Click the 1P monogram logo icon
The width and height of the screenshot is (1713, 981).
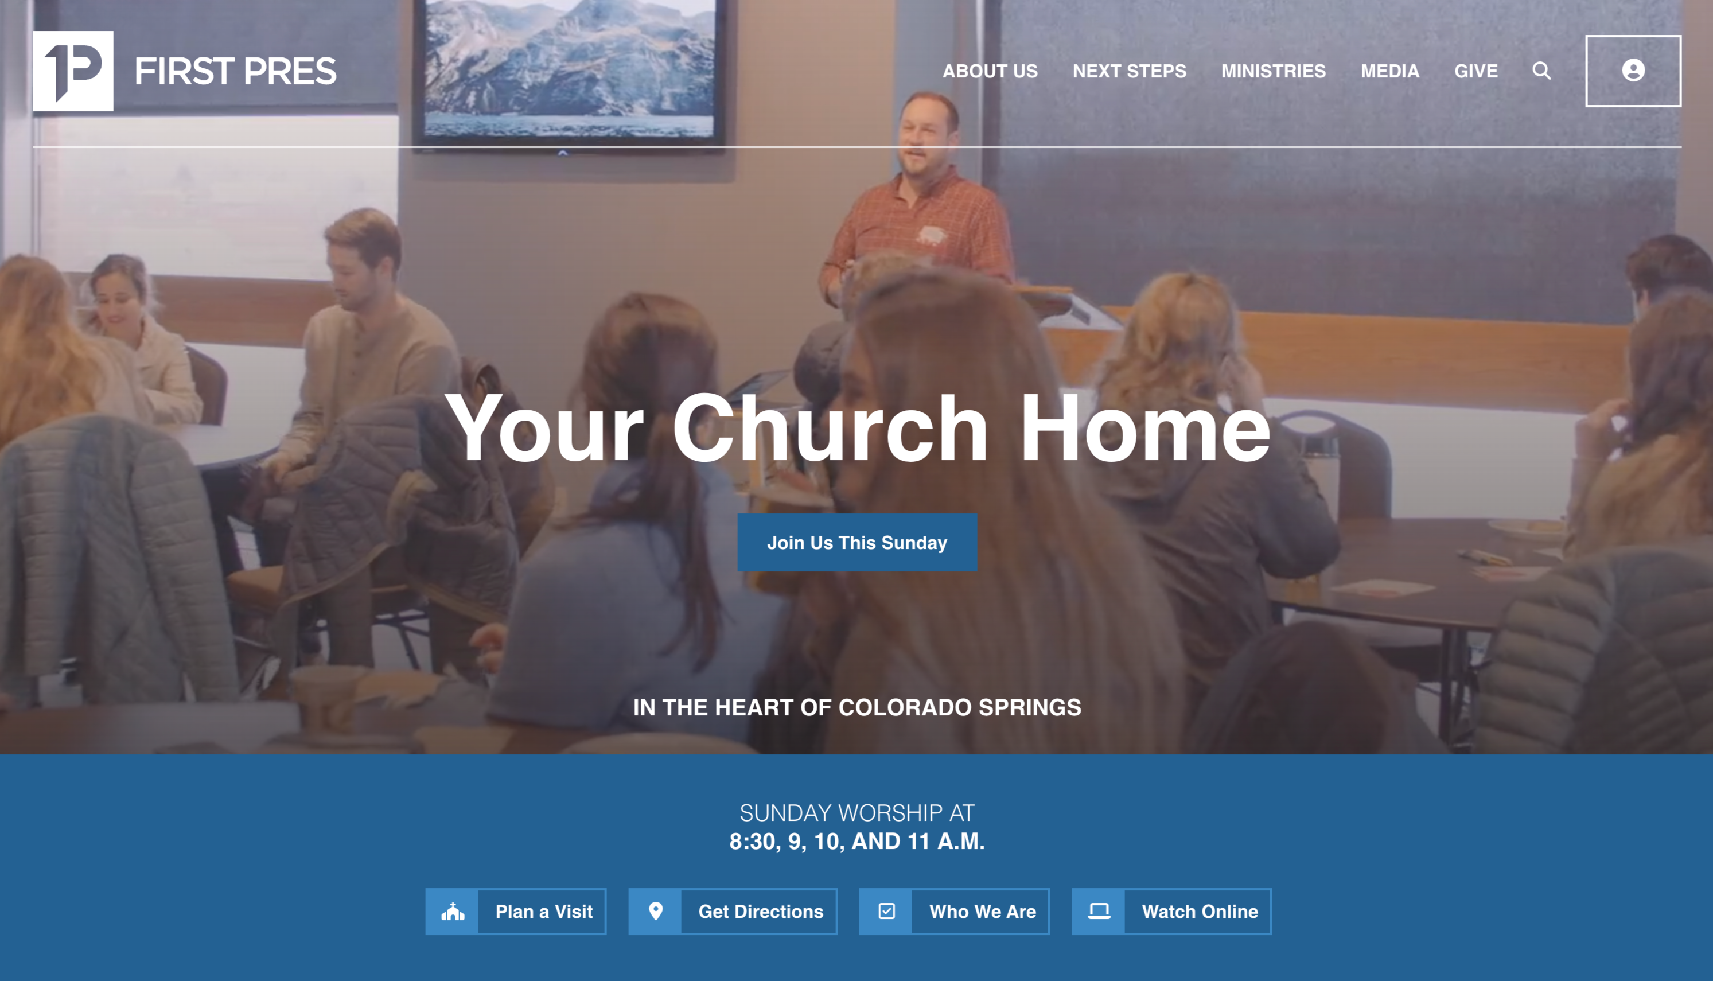72,71
